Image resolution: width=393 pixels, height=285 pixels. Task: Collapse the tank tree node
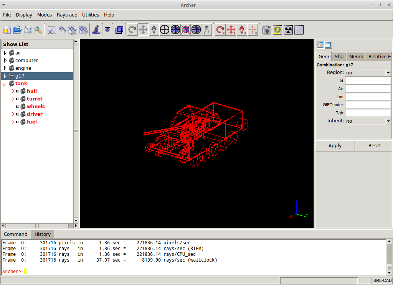(4, 83)
